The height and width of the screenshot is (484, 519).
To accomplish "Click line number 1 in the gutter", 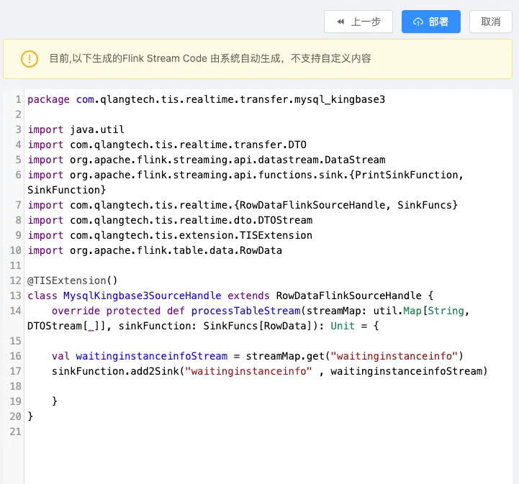I will [x=18, y=99].
